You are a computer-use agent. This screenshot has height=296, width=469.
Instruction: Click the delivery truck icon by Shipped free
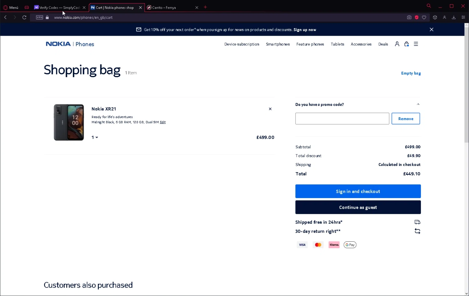point(417,222)
